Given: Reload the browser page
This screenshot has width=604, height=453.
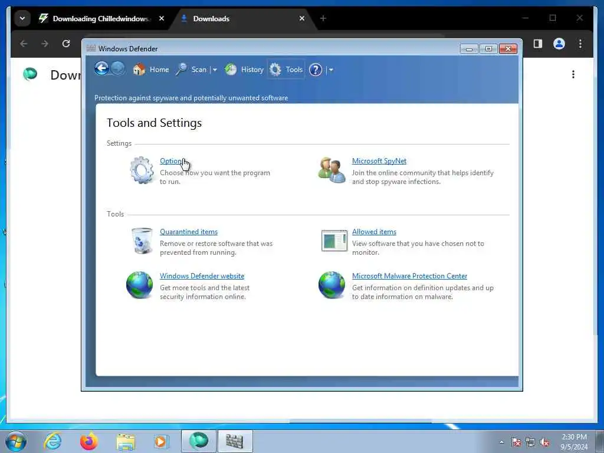Looking at the screenshot, I should pyautogui.click(x=66, y=44).
